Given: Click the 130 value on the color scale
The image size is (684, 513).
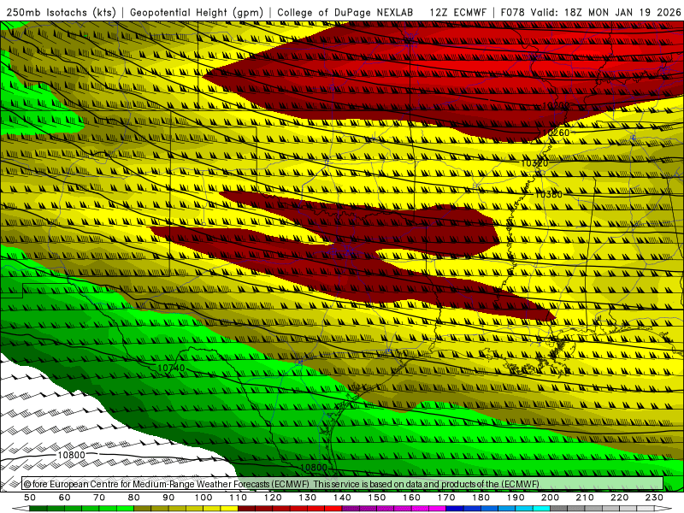Looking at the screenshot, I should (x=308, y=498).
